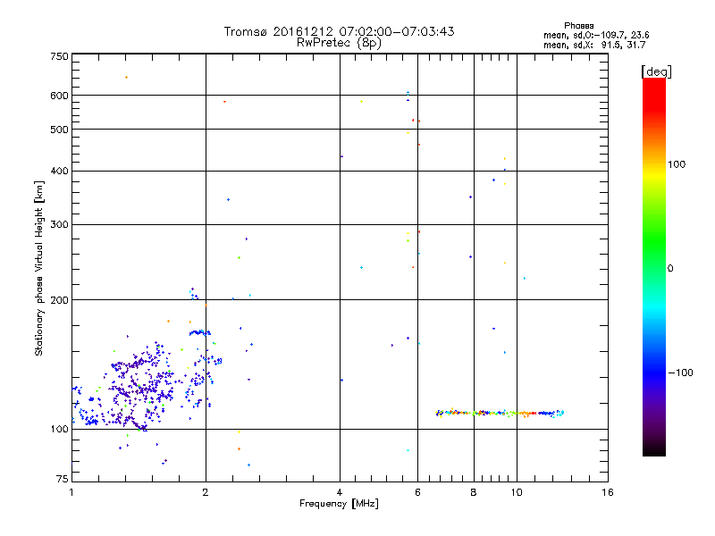The height and width of the screenshot is (536, 715).
Task: Click the x-axis "10" MHz tick label
Action: pyautogui.click(x=517, y=492)
